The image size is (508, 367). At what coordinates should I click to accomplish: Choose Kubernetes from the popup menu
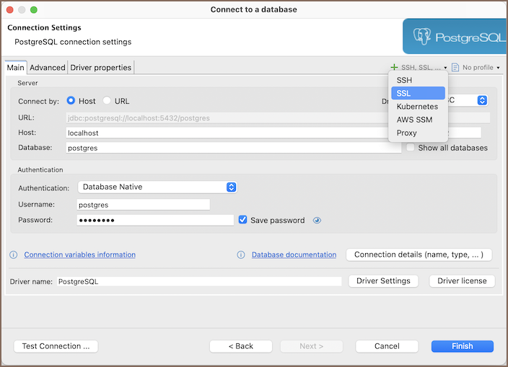click(x=417, y=107)
